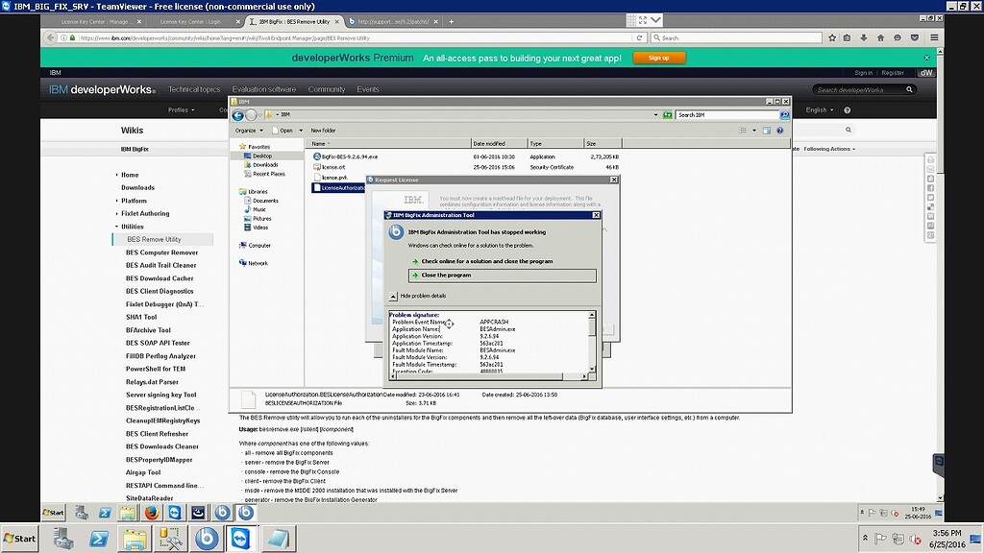Viewport: 984px width, 553px height.
Task: Open Desktop in Explorer Favorites
Action: (x=262, y=156)
